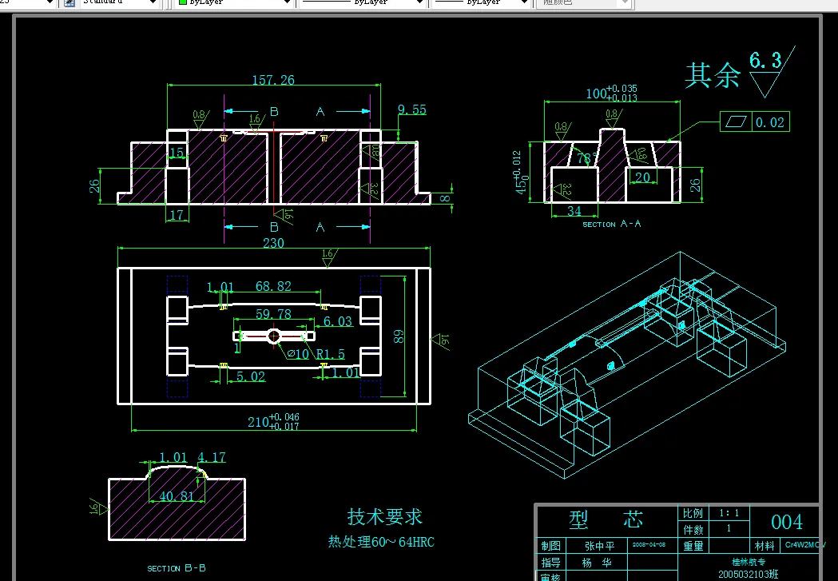Select the 件数 title block cell
This screenshot has width=838, height=581.
pyautogui.click(x=693, y=530)
